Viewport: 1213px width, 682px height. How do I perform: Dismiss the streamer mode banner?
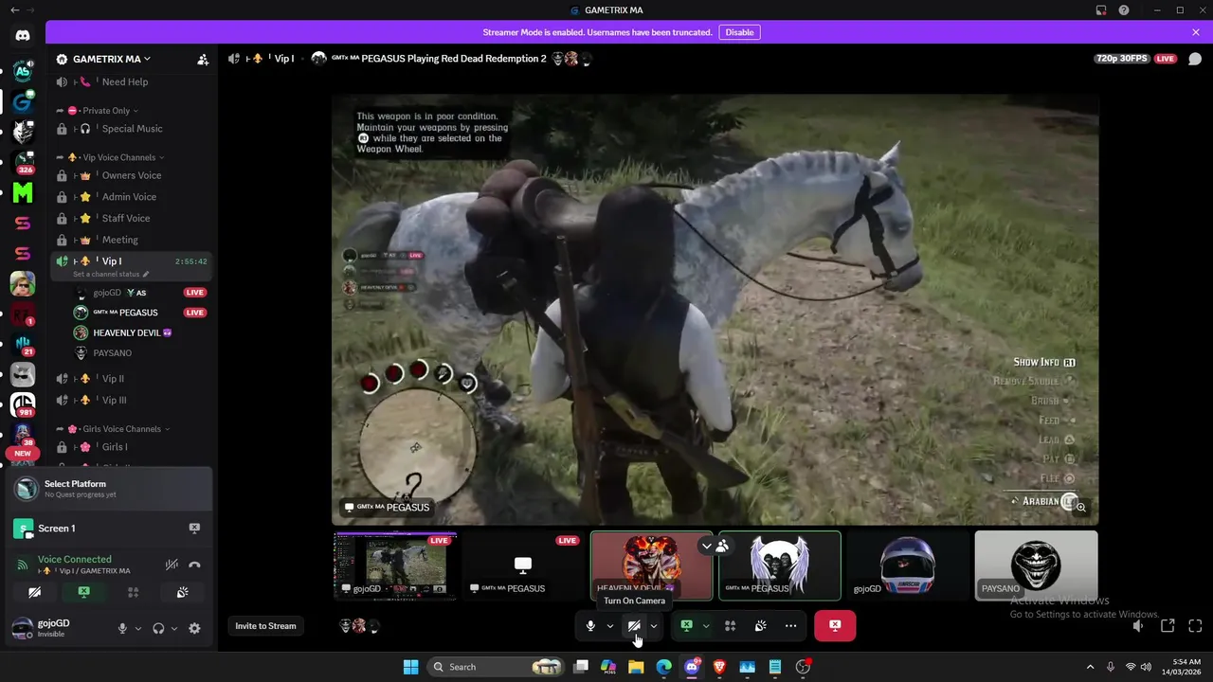click(x=1196, y=32)
